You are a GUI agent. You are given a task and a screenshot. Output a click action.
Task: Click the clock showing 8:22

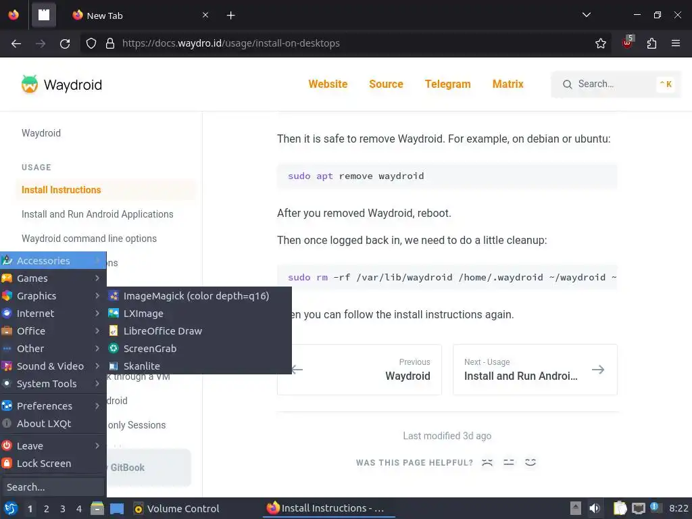click(x=678, y=508)
